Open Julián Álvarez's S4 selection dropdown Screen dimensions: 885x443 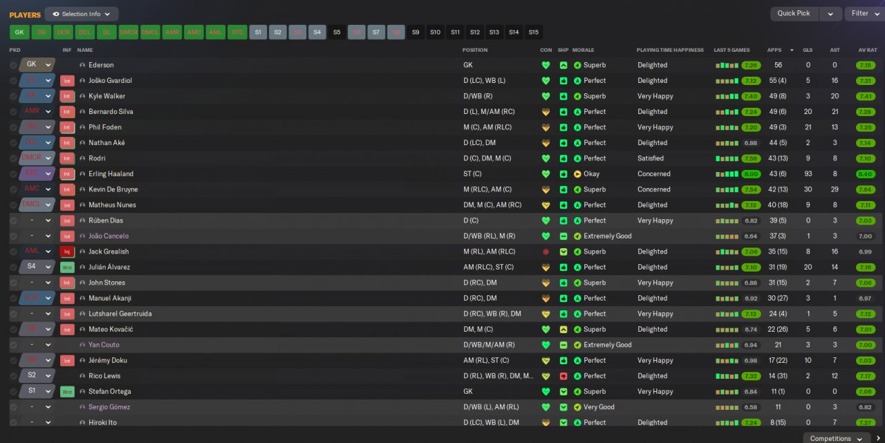pos(37,267)
